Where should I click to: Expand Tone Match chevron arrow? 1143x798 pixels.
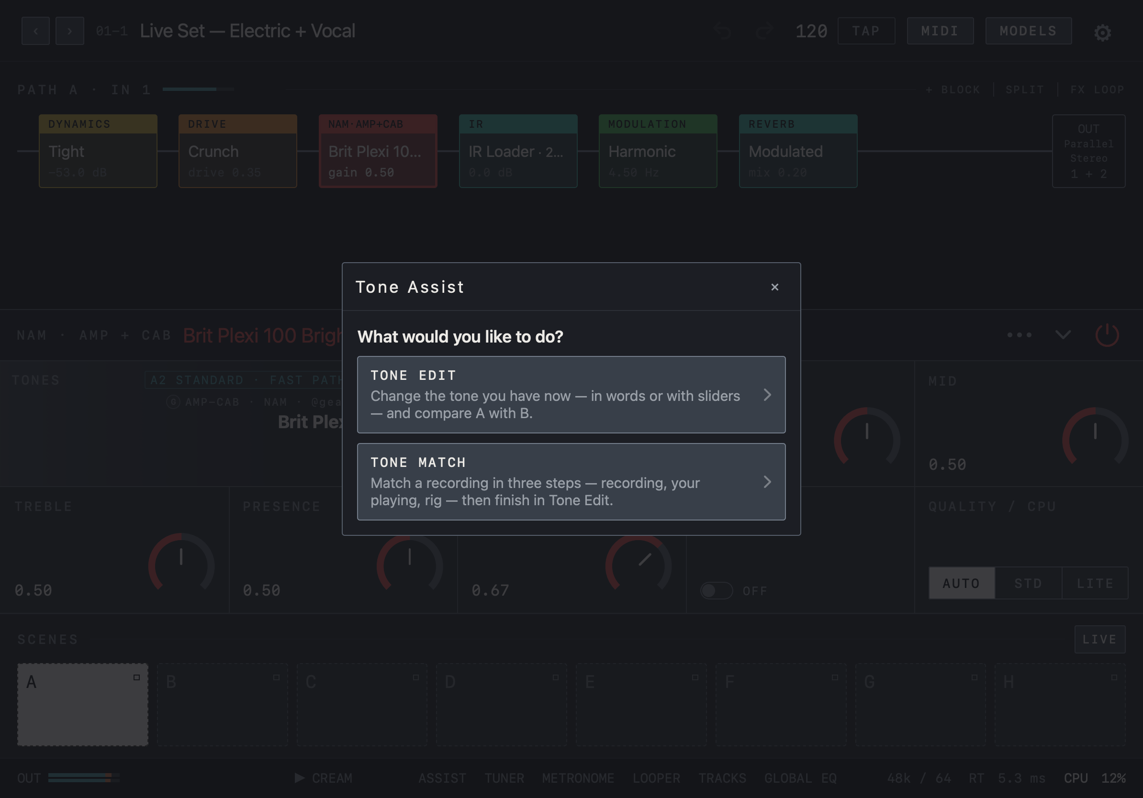[x=767, y=482]
